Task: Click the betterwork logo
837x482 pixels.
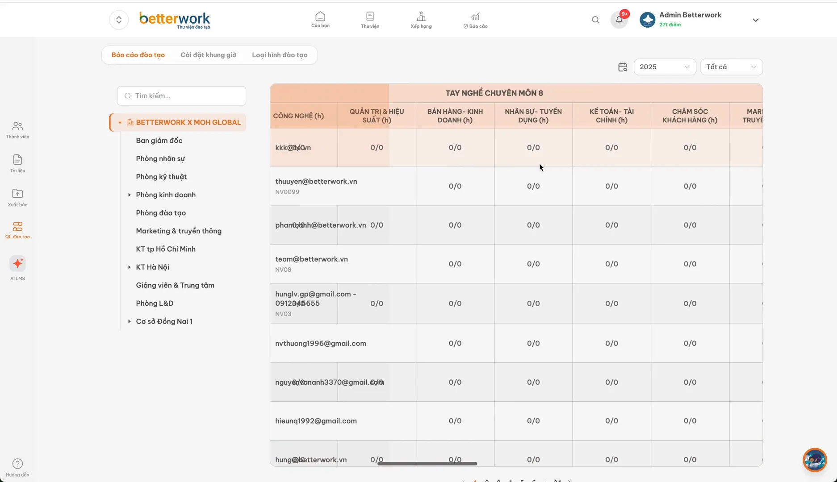Action: 175,20
